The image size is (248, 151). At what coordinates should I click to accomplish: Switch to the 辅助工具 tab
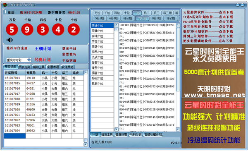pos(39,67)
